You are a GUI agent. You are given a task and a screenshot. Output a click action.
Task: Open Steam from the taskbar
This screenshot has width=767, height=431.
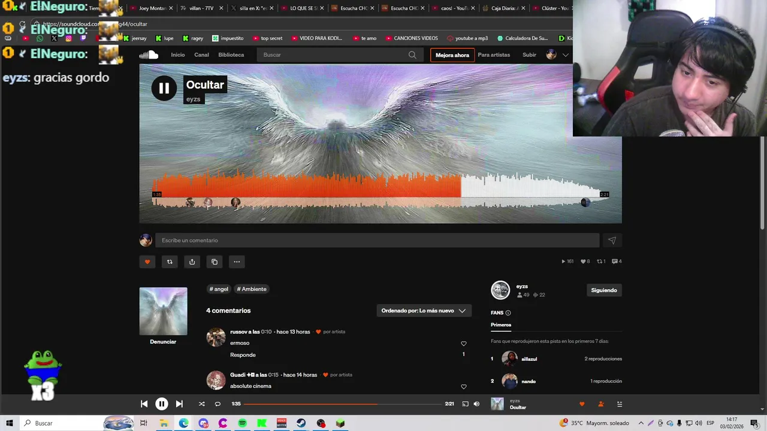pos(301,423)
